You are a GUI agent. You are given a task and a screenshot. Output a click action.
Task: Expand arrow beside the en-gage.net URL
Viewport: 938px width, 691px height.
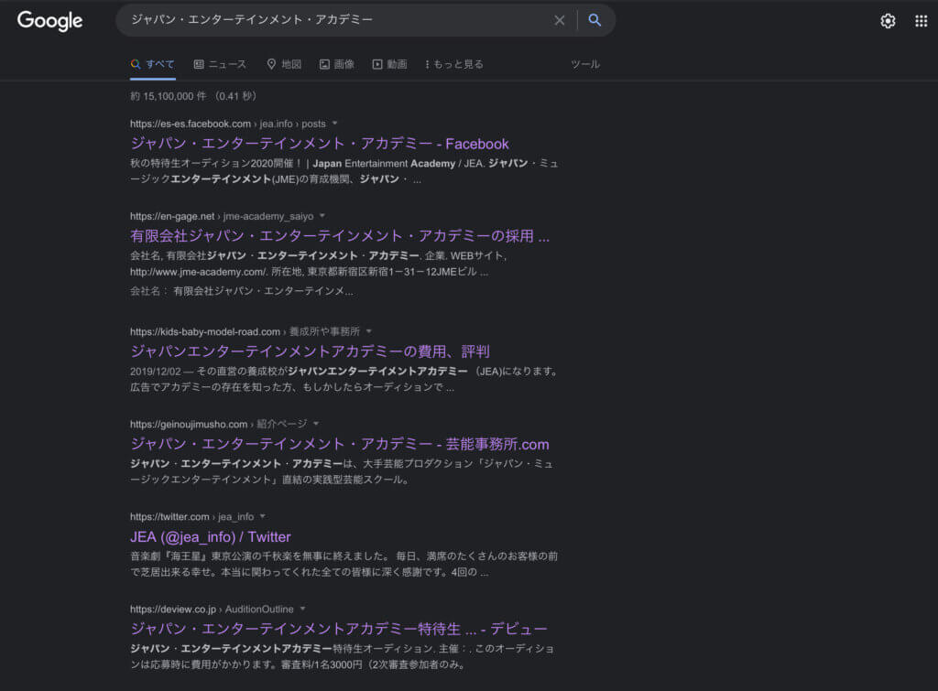pos(323,216)
